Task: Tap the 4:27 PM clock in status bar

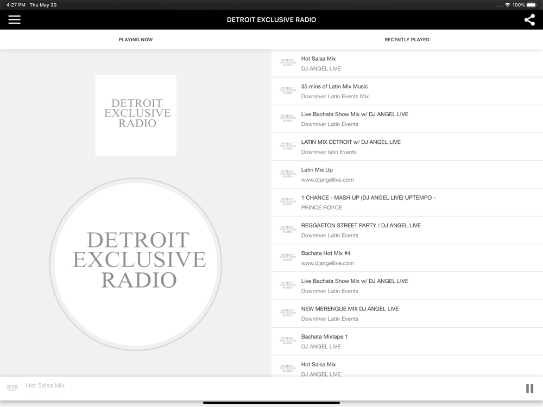Action: coord(16,5)
